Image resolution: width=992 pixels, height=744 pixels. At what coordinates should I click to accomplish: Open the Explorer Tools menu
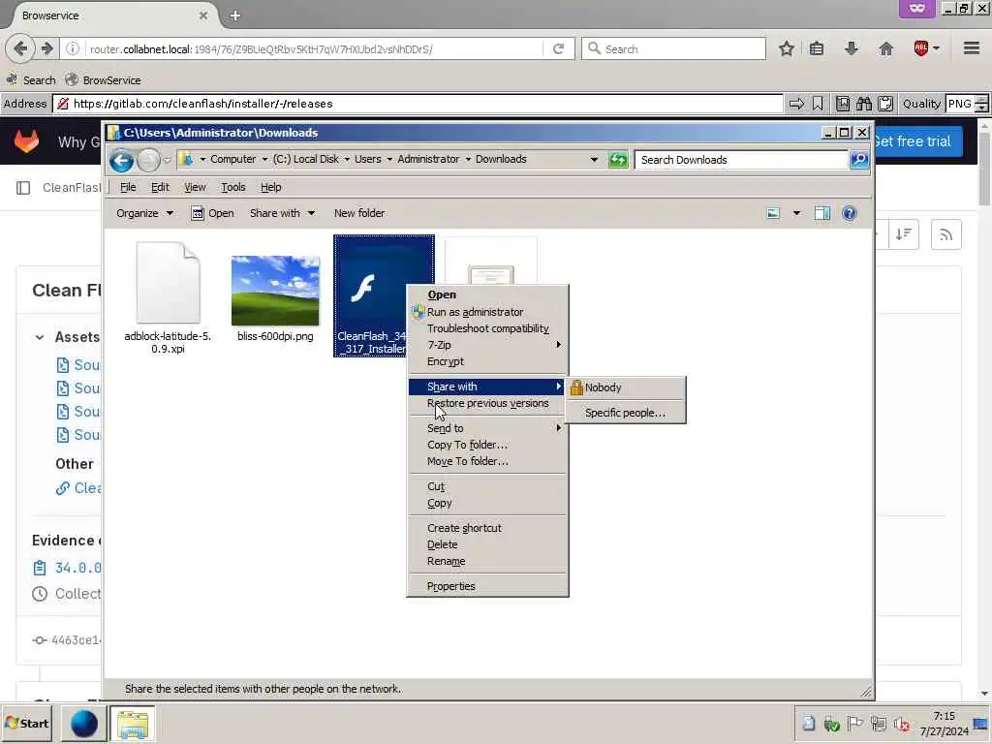coord(232,187)
